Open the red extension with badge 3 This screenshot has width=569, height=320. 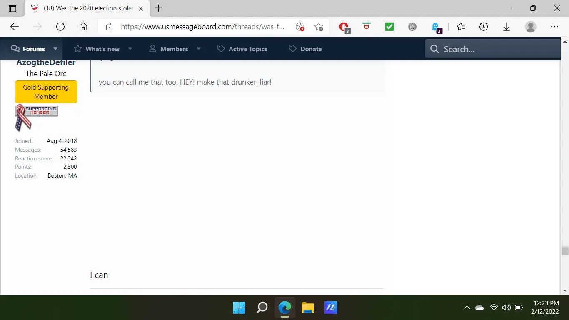pyautogui.click(x=344, y=27)
